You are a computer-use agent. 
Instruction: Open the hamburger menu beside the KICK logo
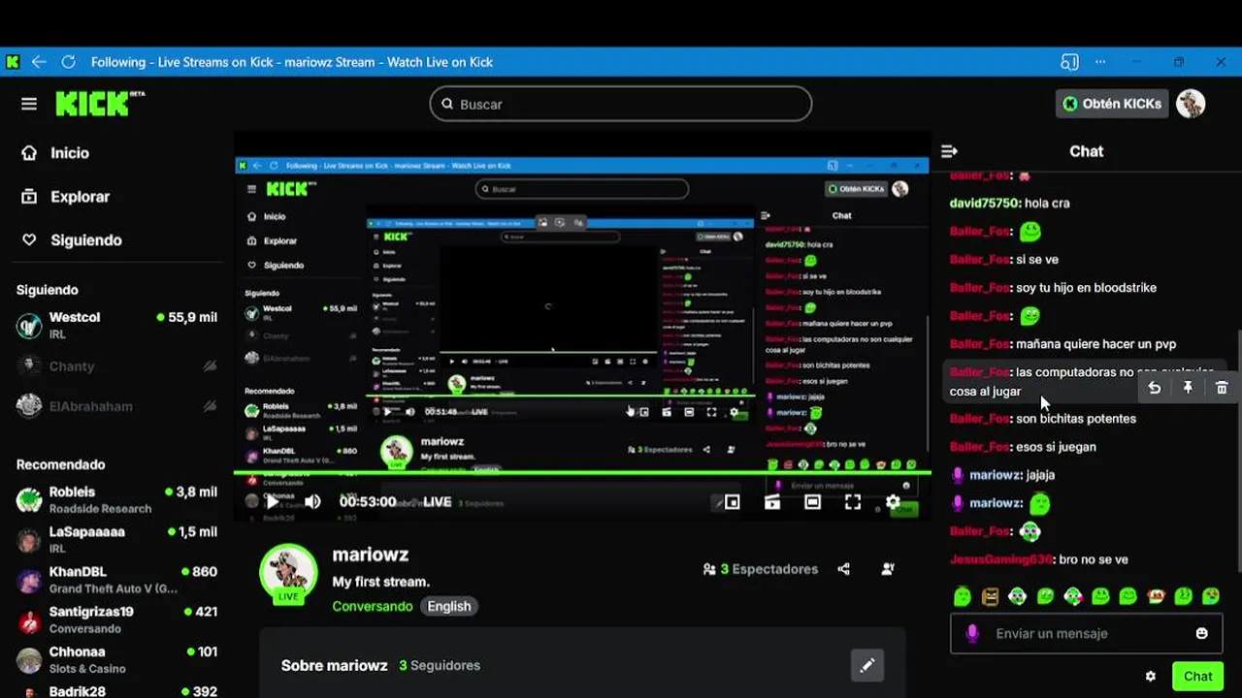pyautogui.click(x=29, y=104)
